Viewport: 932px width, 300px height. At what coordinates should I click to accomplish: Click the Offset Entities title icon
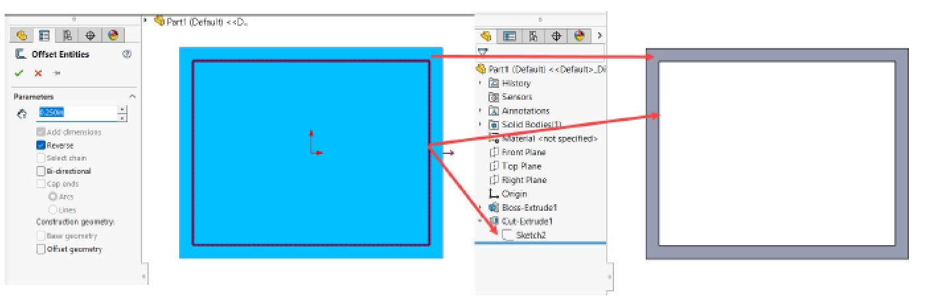[x=20, y=54]
